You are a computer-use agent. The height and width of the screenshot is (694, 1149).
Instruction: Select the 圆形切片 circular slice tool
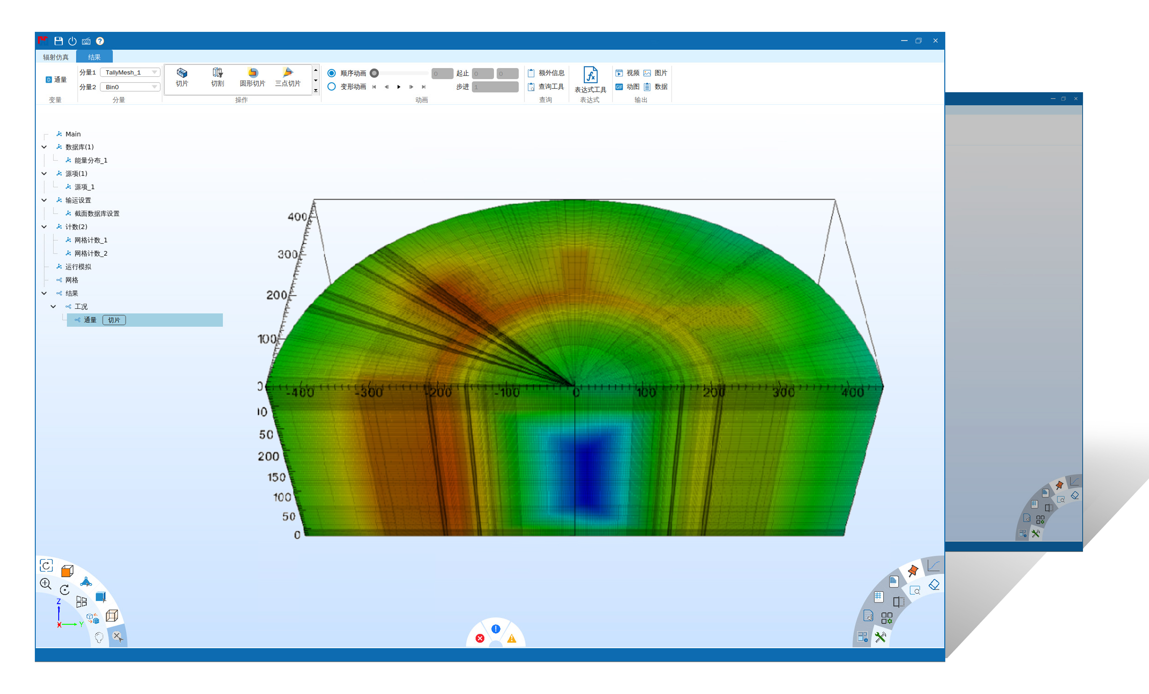[x=252, y=77]
